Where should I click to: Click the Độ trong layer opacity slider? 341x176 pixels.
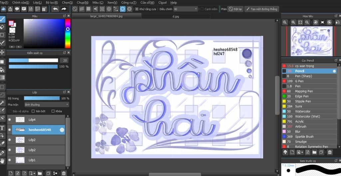point(42,98)
